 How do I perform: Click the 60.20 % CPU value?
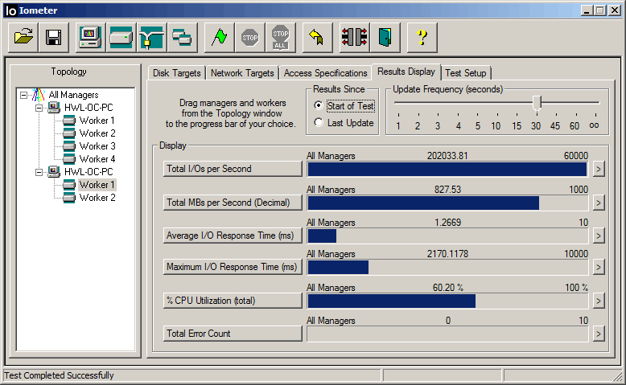(x=448, y=288)
